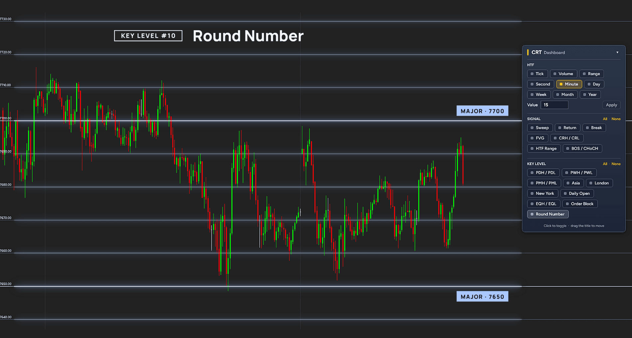The width and height of the screenshot is (632, 338).
Task: Toggle the Round Number key level
Action: coord(548,214)
